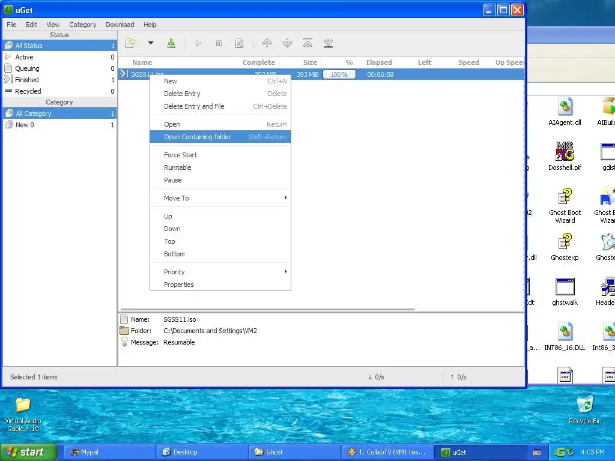This screenshot has height=461, width=615.
Task: Open the Ghostexp icon
Action: coord(565,247)
